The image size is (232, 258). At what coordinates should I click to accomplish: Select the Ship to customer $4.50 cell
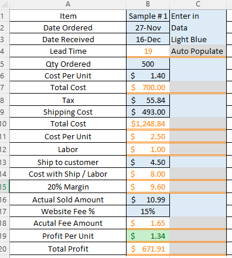click(x=148, y=162)
